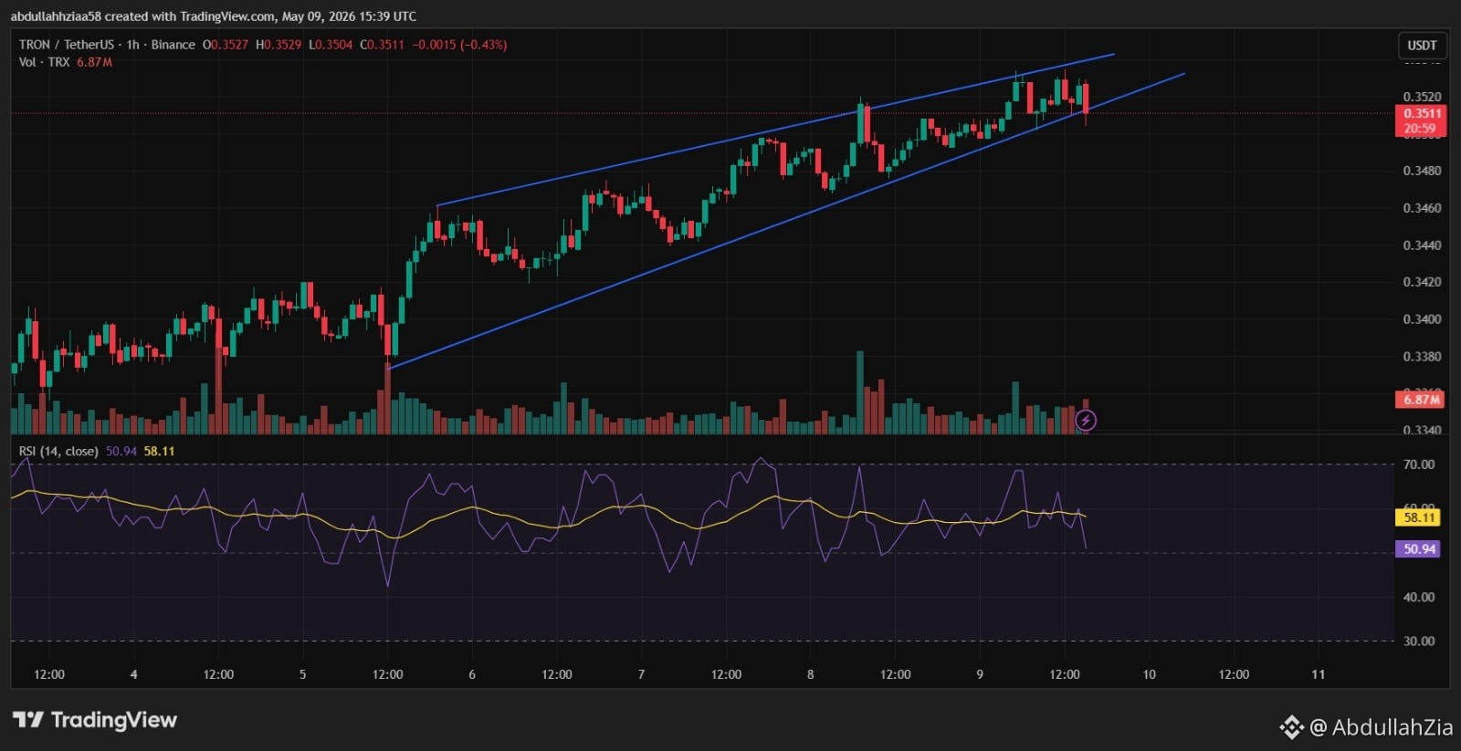
Task: Click the red 0.3511 current price label
Action: pyautogui.click(x=1422, y=120)
